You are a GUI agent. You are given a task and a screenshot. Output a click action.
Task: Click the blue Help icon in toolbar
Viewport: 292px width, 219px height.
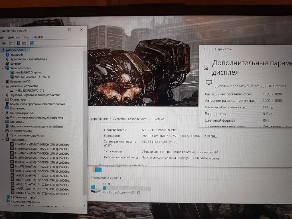point(18,43)
